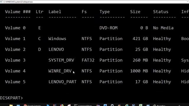Click the 'Volume ###' column header
Viewport: 189px width, 106px height.
(18, 12)
